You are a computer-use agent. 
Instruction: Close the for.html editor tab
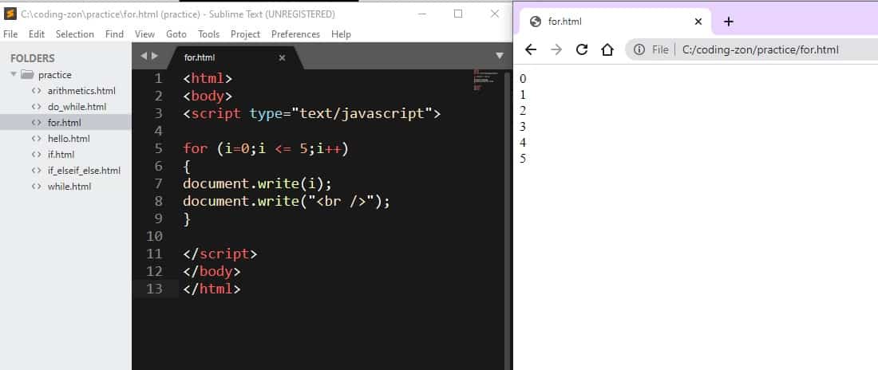(282, 57)
